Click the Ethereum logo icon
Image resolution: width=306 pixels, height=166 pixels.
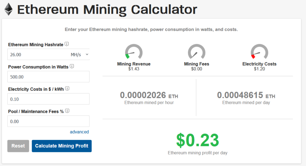[x=8, y=9]
